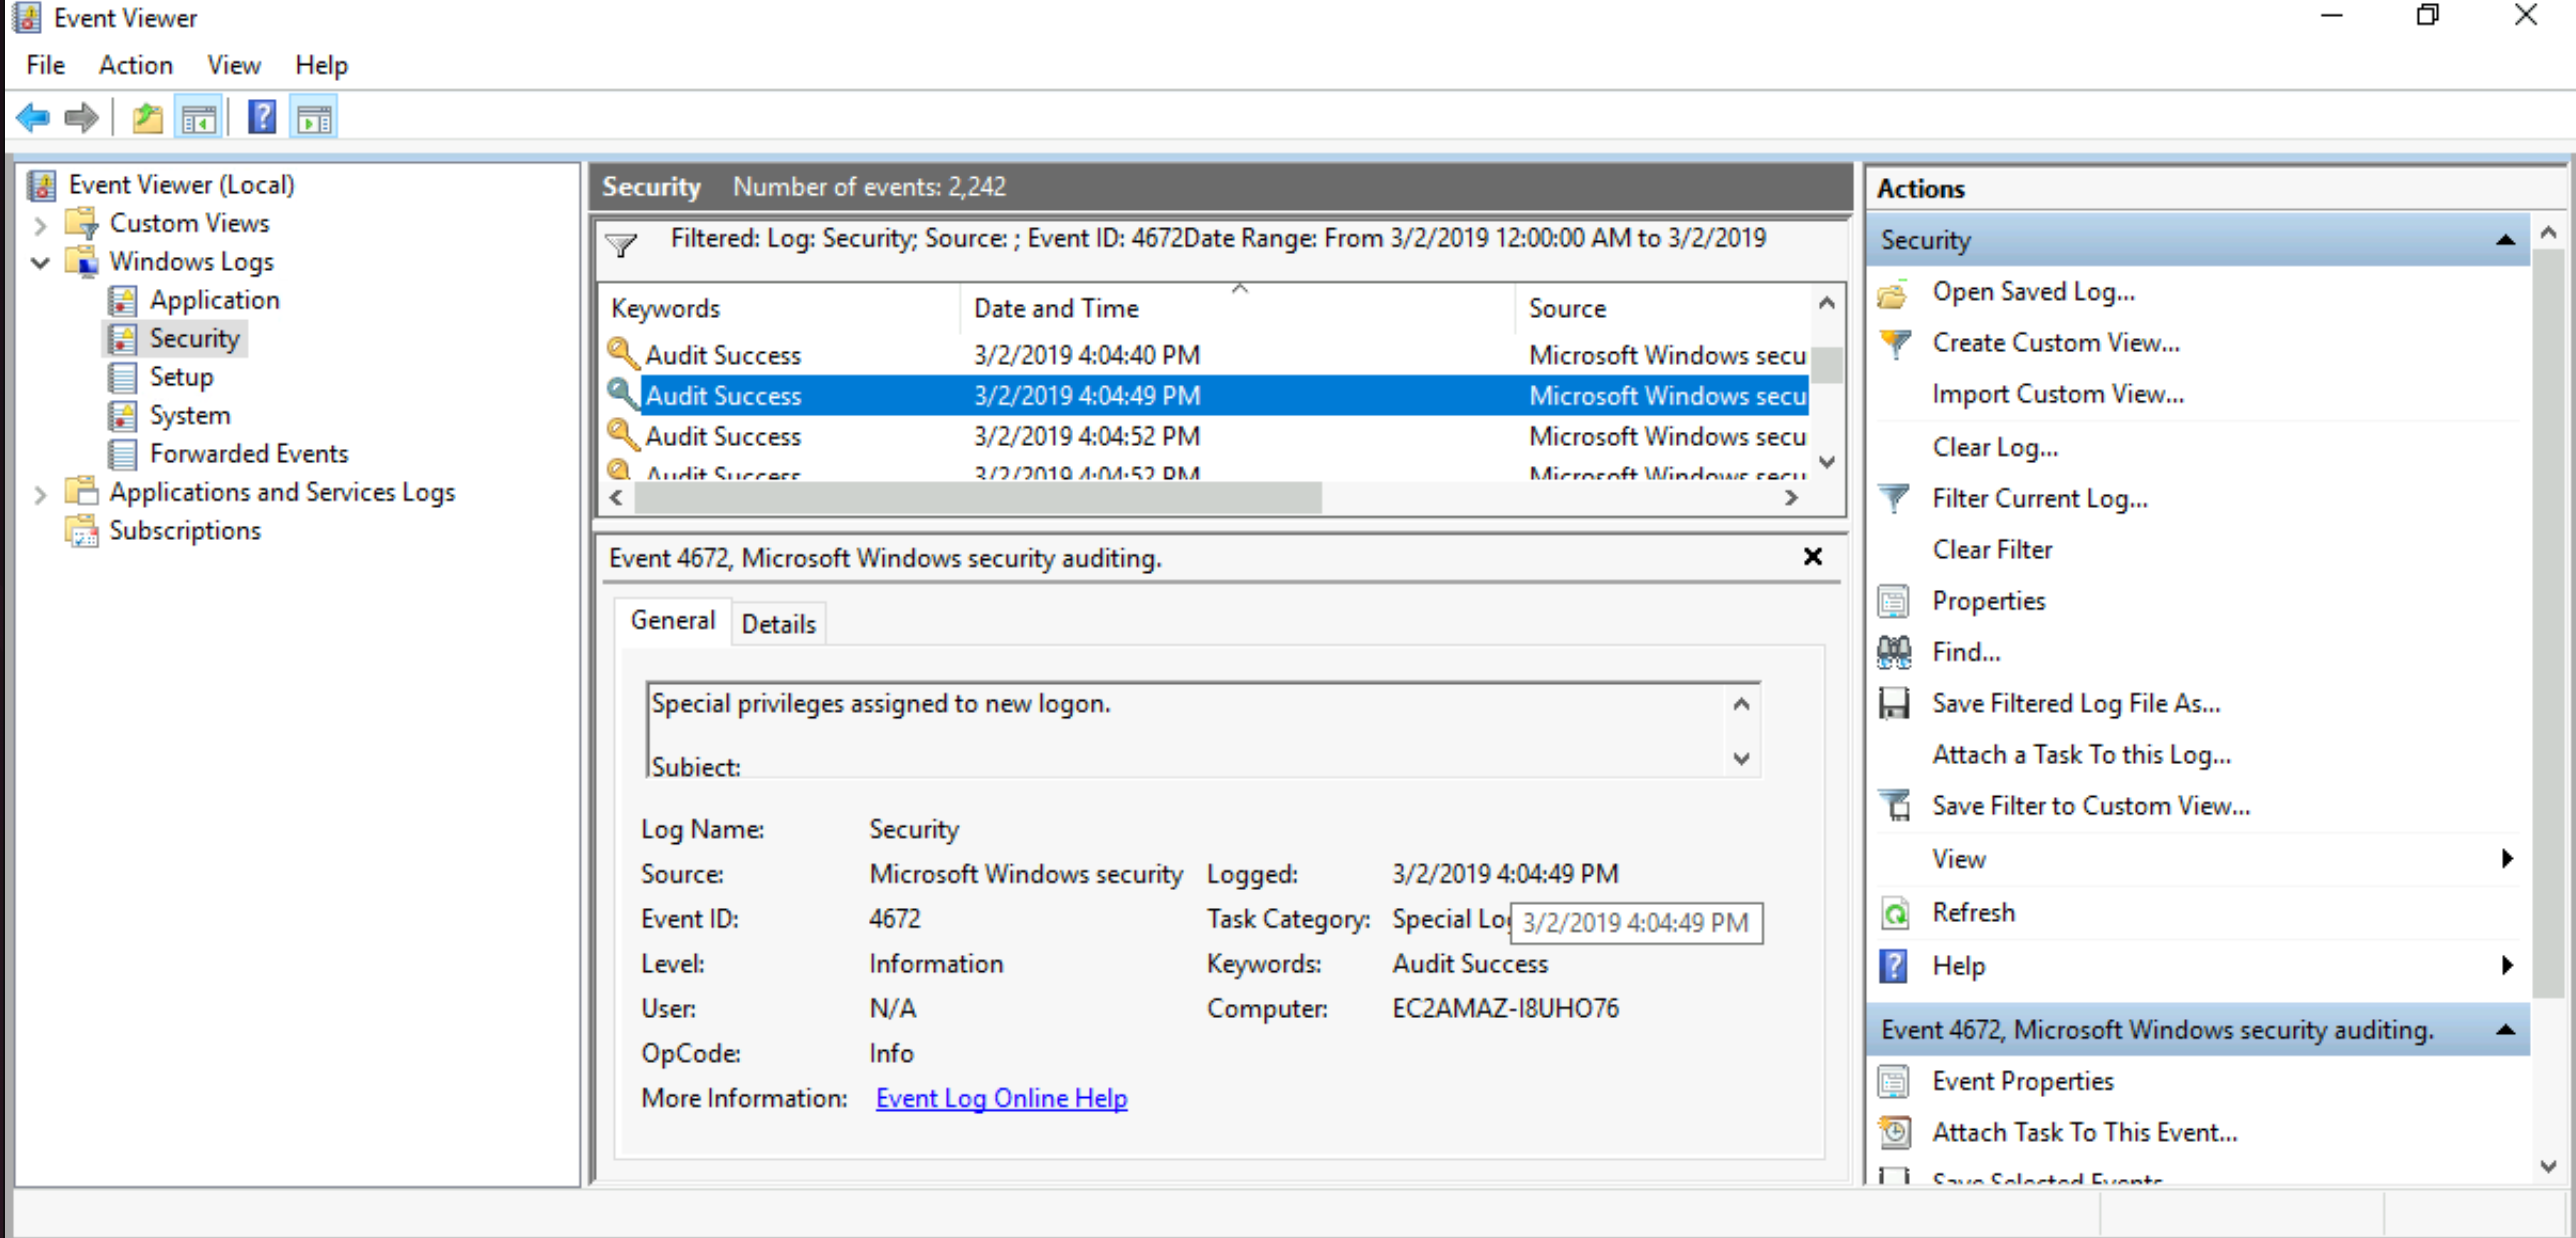Click the Actions pane scroll down arrow

click(2547, 1166)
